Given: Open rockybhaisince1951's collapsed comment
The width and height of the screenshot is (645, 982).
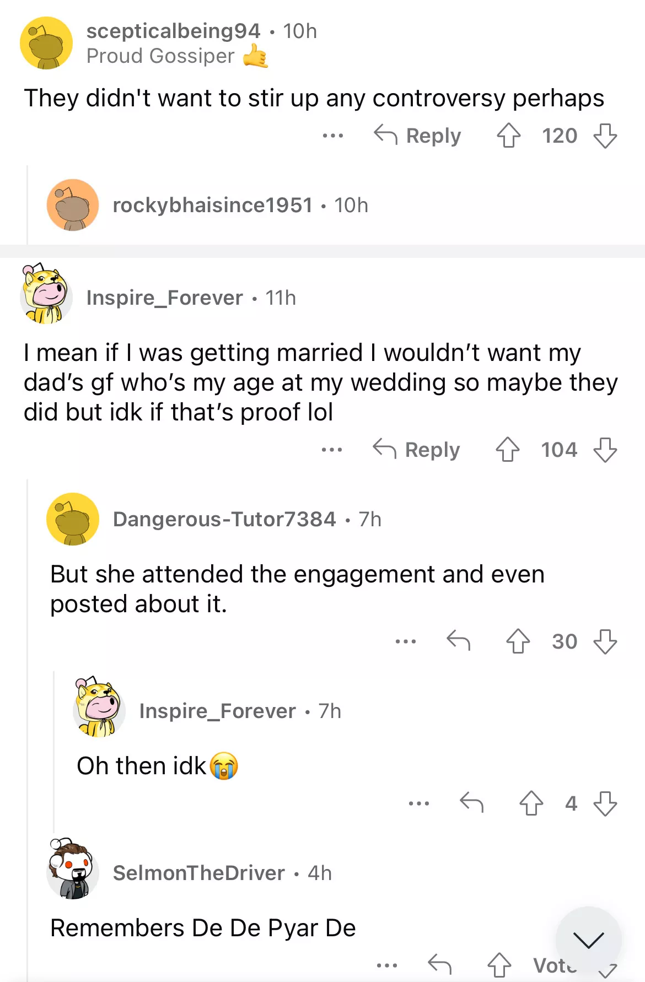Looking at the screenshot, I should (240, 206).
